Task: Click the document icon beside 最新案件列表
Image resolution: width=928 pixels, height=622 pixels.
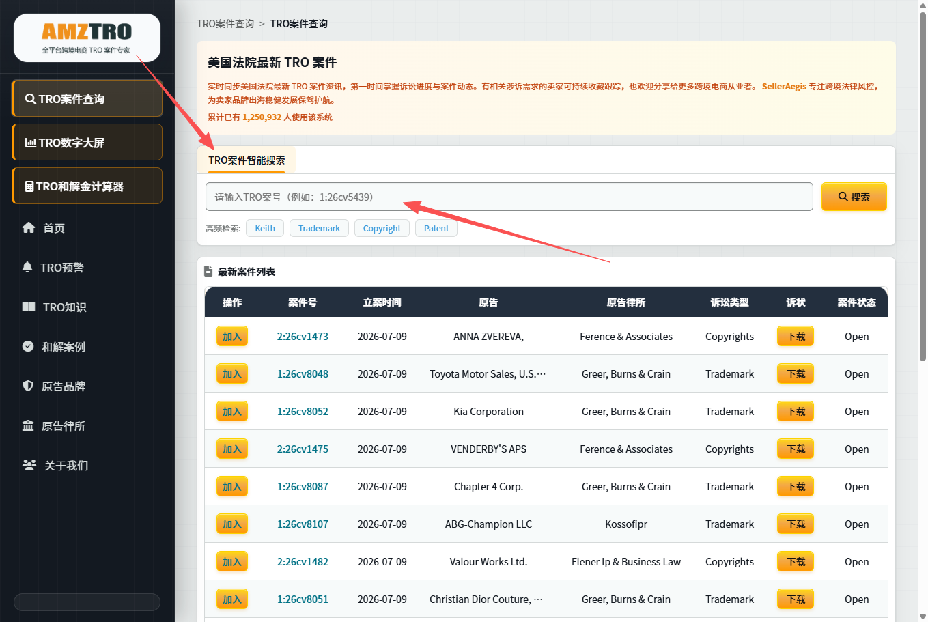Action: pyautogui.click(x=208, y=271)
